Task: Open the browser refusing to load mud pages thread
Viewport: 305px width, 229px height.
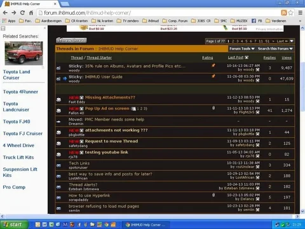Action: (x=104, y=206)
